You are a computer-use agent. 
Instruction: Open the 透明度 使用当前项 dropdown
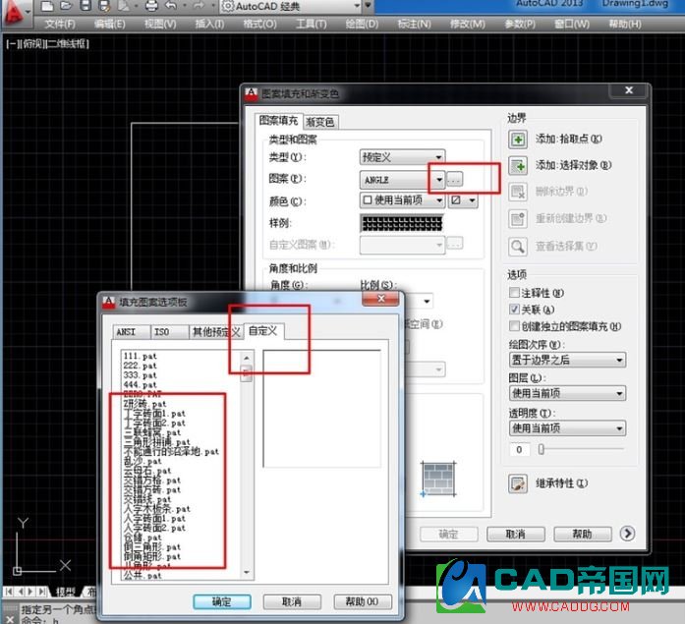(x=567, y=428)
